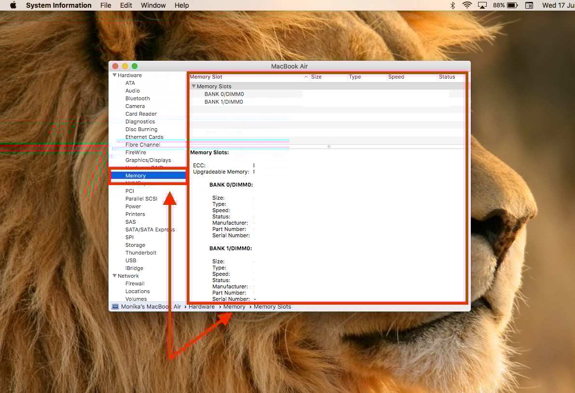The height and width of the screenshot is (393, 575).
Task: Click the 88% battery percentage
Action: click(499, 5)
